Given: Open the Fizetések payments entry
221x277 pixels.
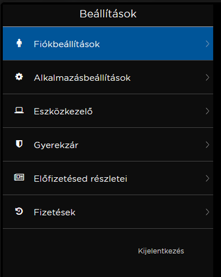Looking at the screenshot, I should (108, 212).
